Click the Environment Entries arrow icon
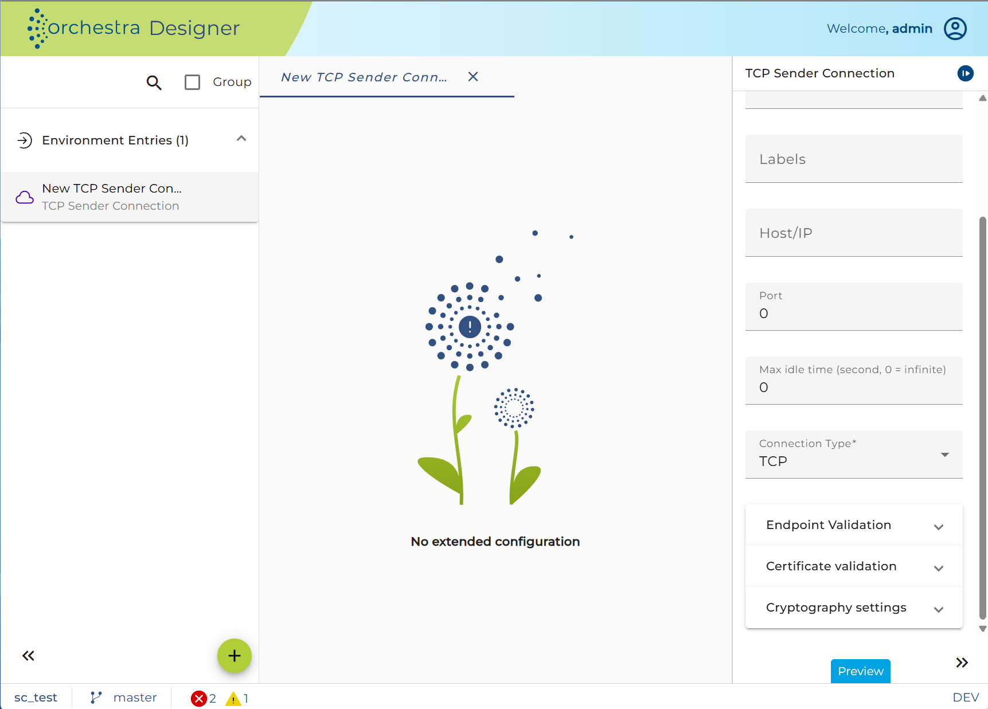This screenshot has width=988, height=709. [25, 140]
